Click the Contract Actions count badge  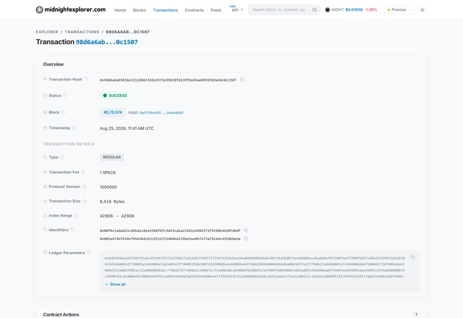[x=416, y=315]
